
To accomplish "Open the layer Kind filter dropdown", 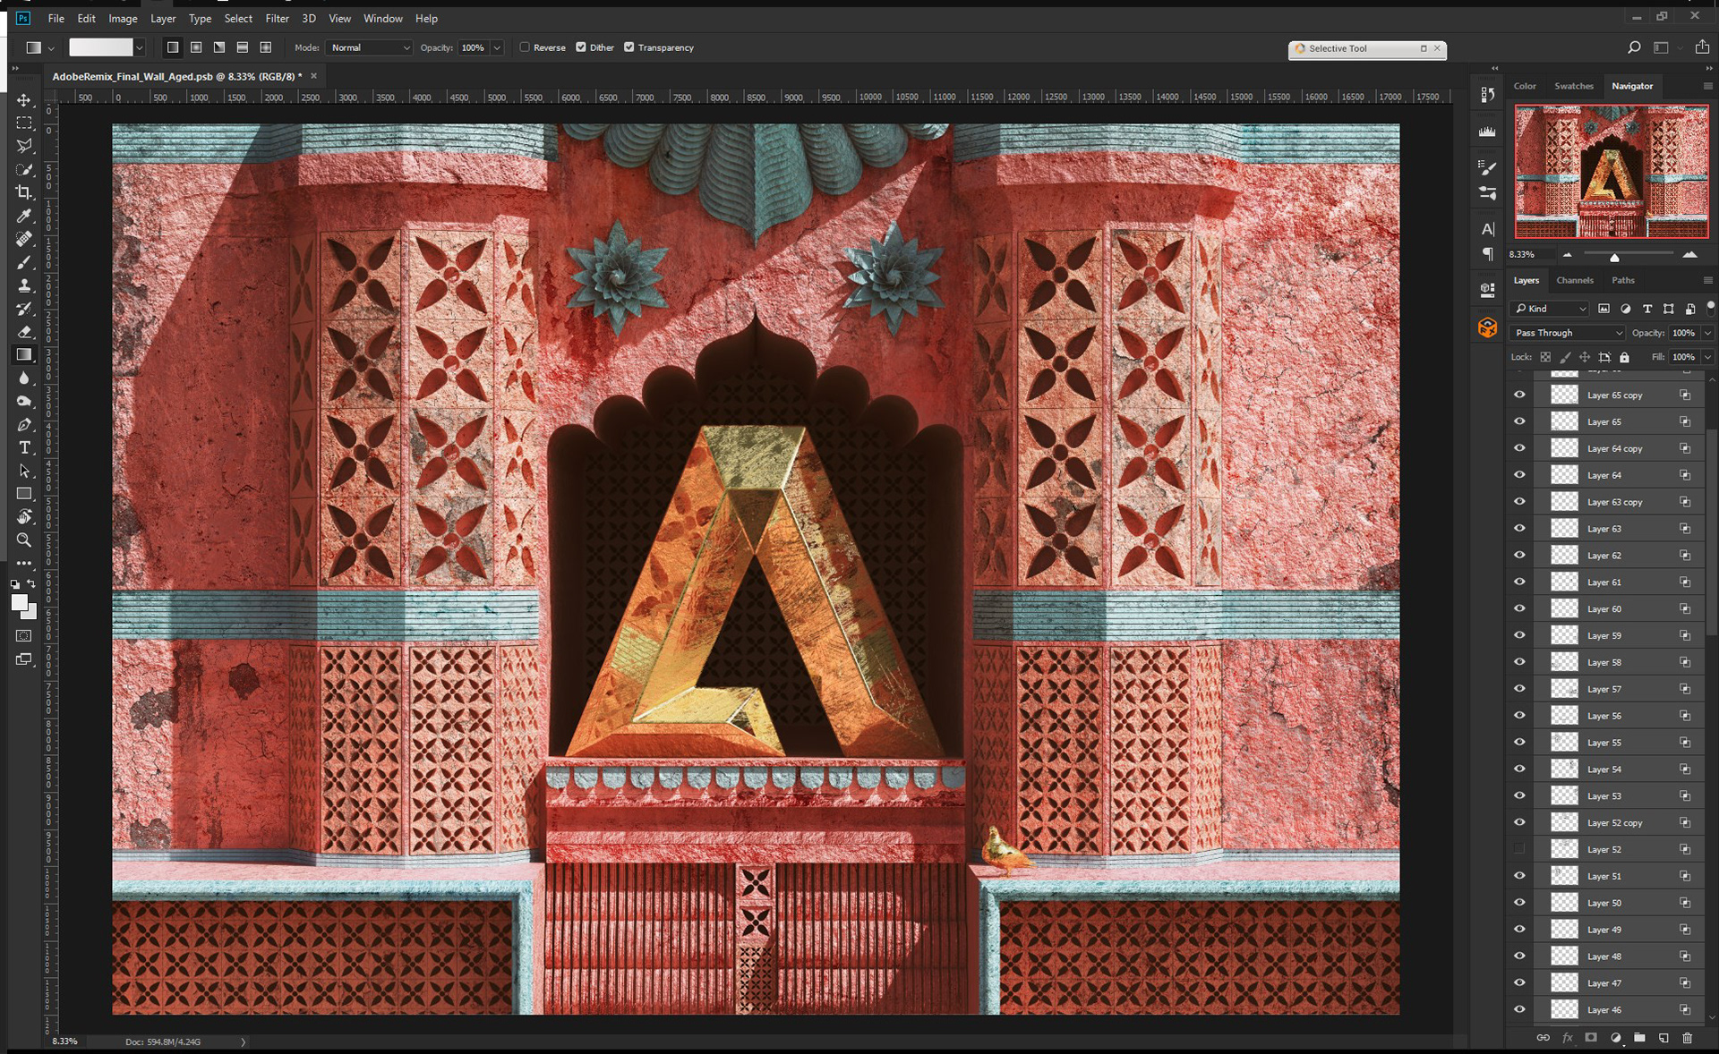I will (1550, 309).
